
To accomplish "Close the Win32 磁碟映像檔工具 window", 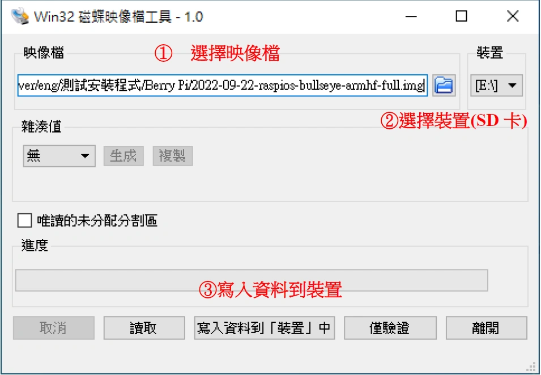I will pyautogui.click(x=513, y=16).
